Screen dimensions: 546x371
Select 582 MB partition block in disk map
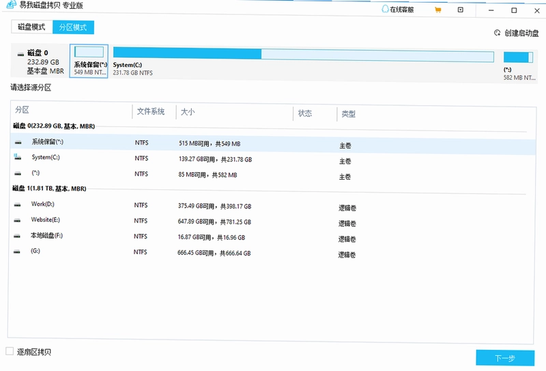(519, 66)
